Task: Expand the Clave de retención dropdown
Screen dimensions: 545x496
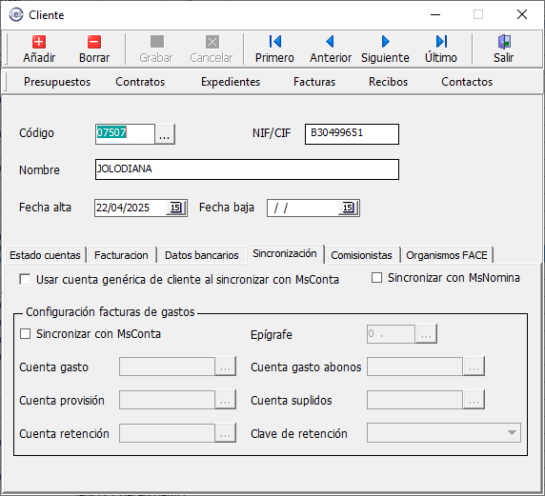Action: [512, 432]
